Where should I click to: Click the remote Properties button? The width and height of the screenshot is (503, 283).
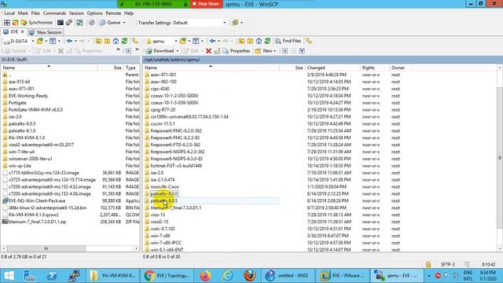coord(237,50)
